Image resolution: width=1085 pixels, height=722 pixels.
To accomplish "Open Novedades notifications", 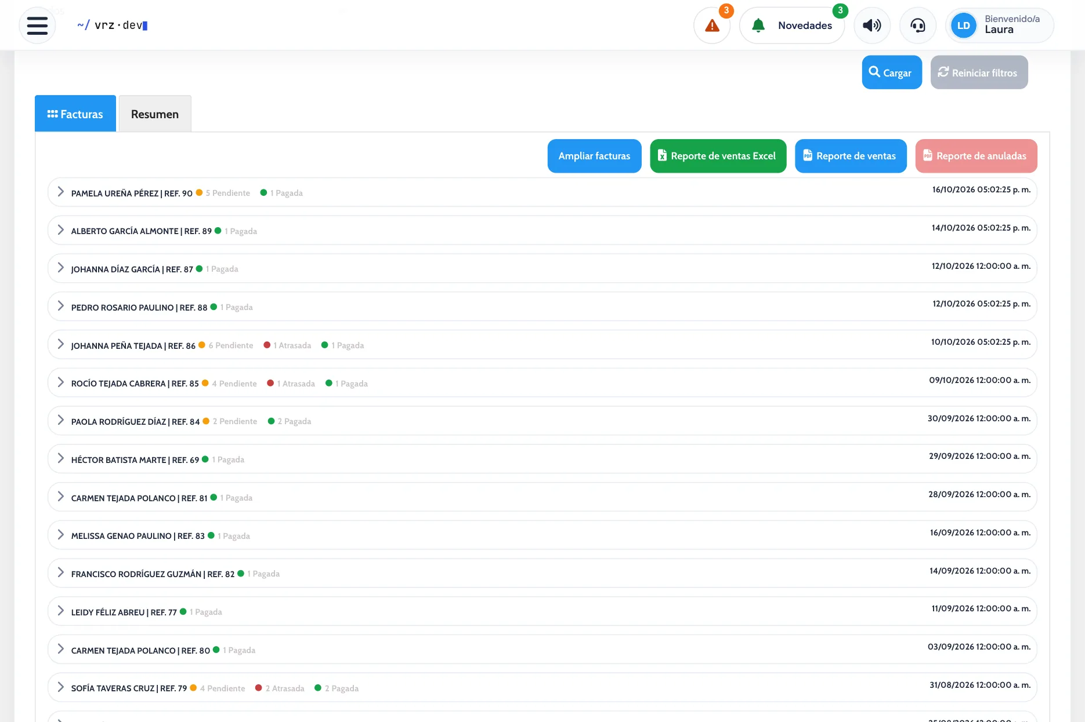I will tap(792, 25).
